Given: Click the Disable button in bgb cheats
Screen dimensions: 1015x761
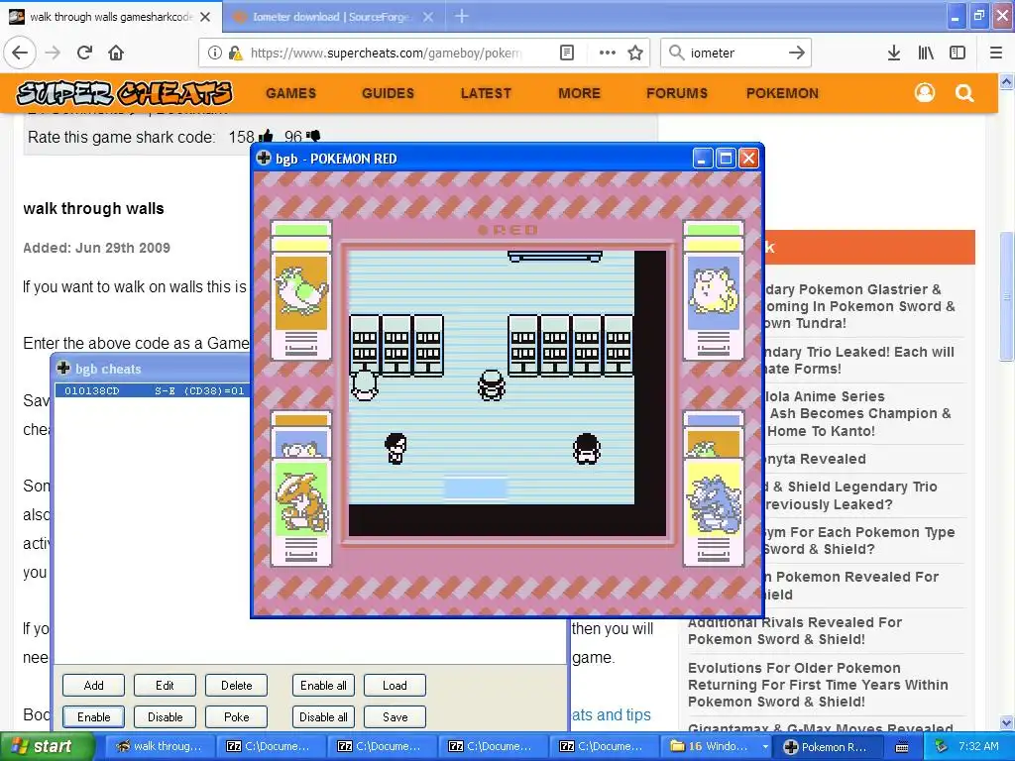Looking at the screenshot, I should tap(166, 717).
